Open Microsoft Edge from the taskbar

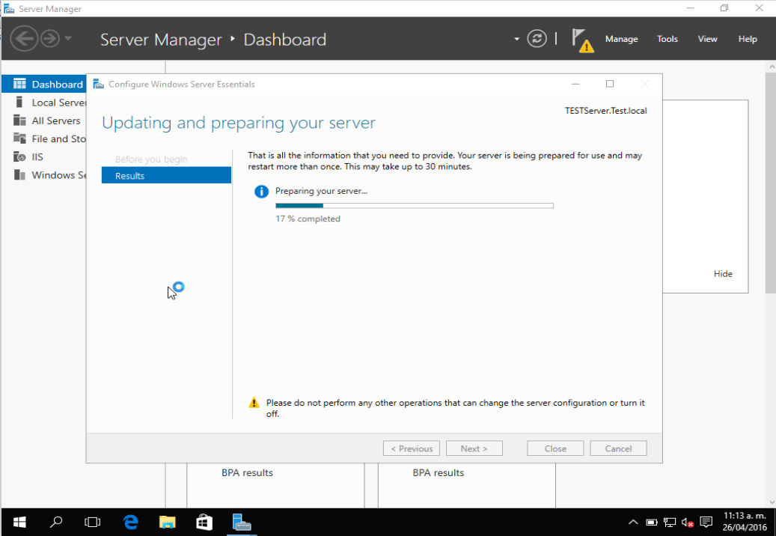point(130,522)
